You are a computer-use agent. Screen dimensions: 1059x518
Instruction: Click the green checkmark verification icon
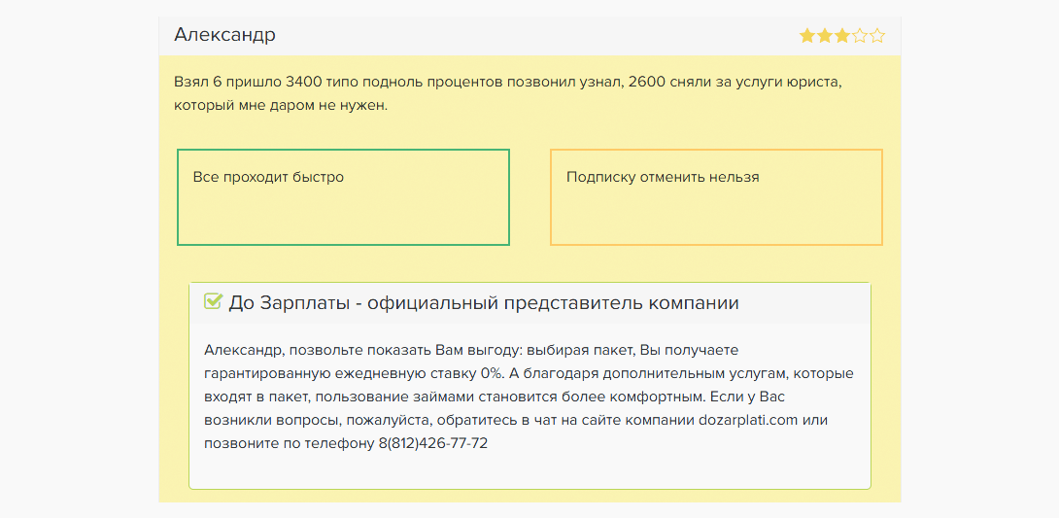click(x=213, y=301)
